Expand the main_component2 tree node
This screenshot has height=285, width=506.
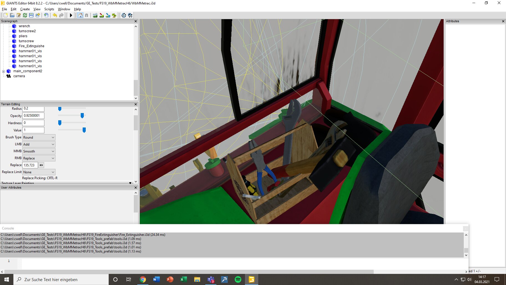(3, 71)
